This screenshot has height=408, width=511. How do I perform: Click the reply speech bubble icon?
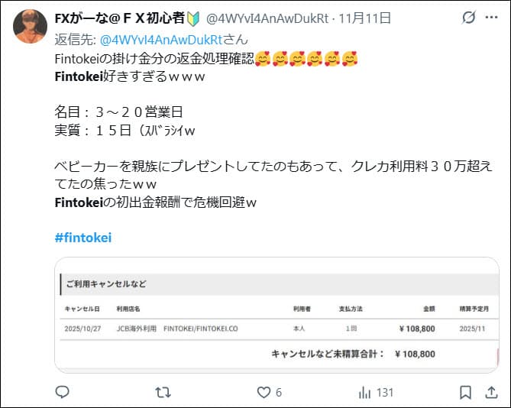(x=62, y=392)
